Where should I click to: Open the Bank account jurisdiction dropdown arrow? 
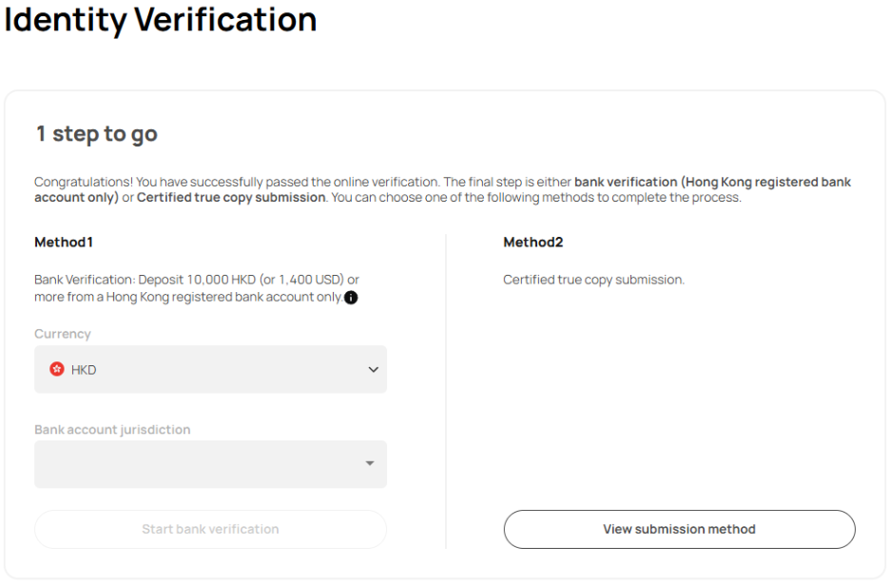click(369, 464)
